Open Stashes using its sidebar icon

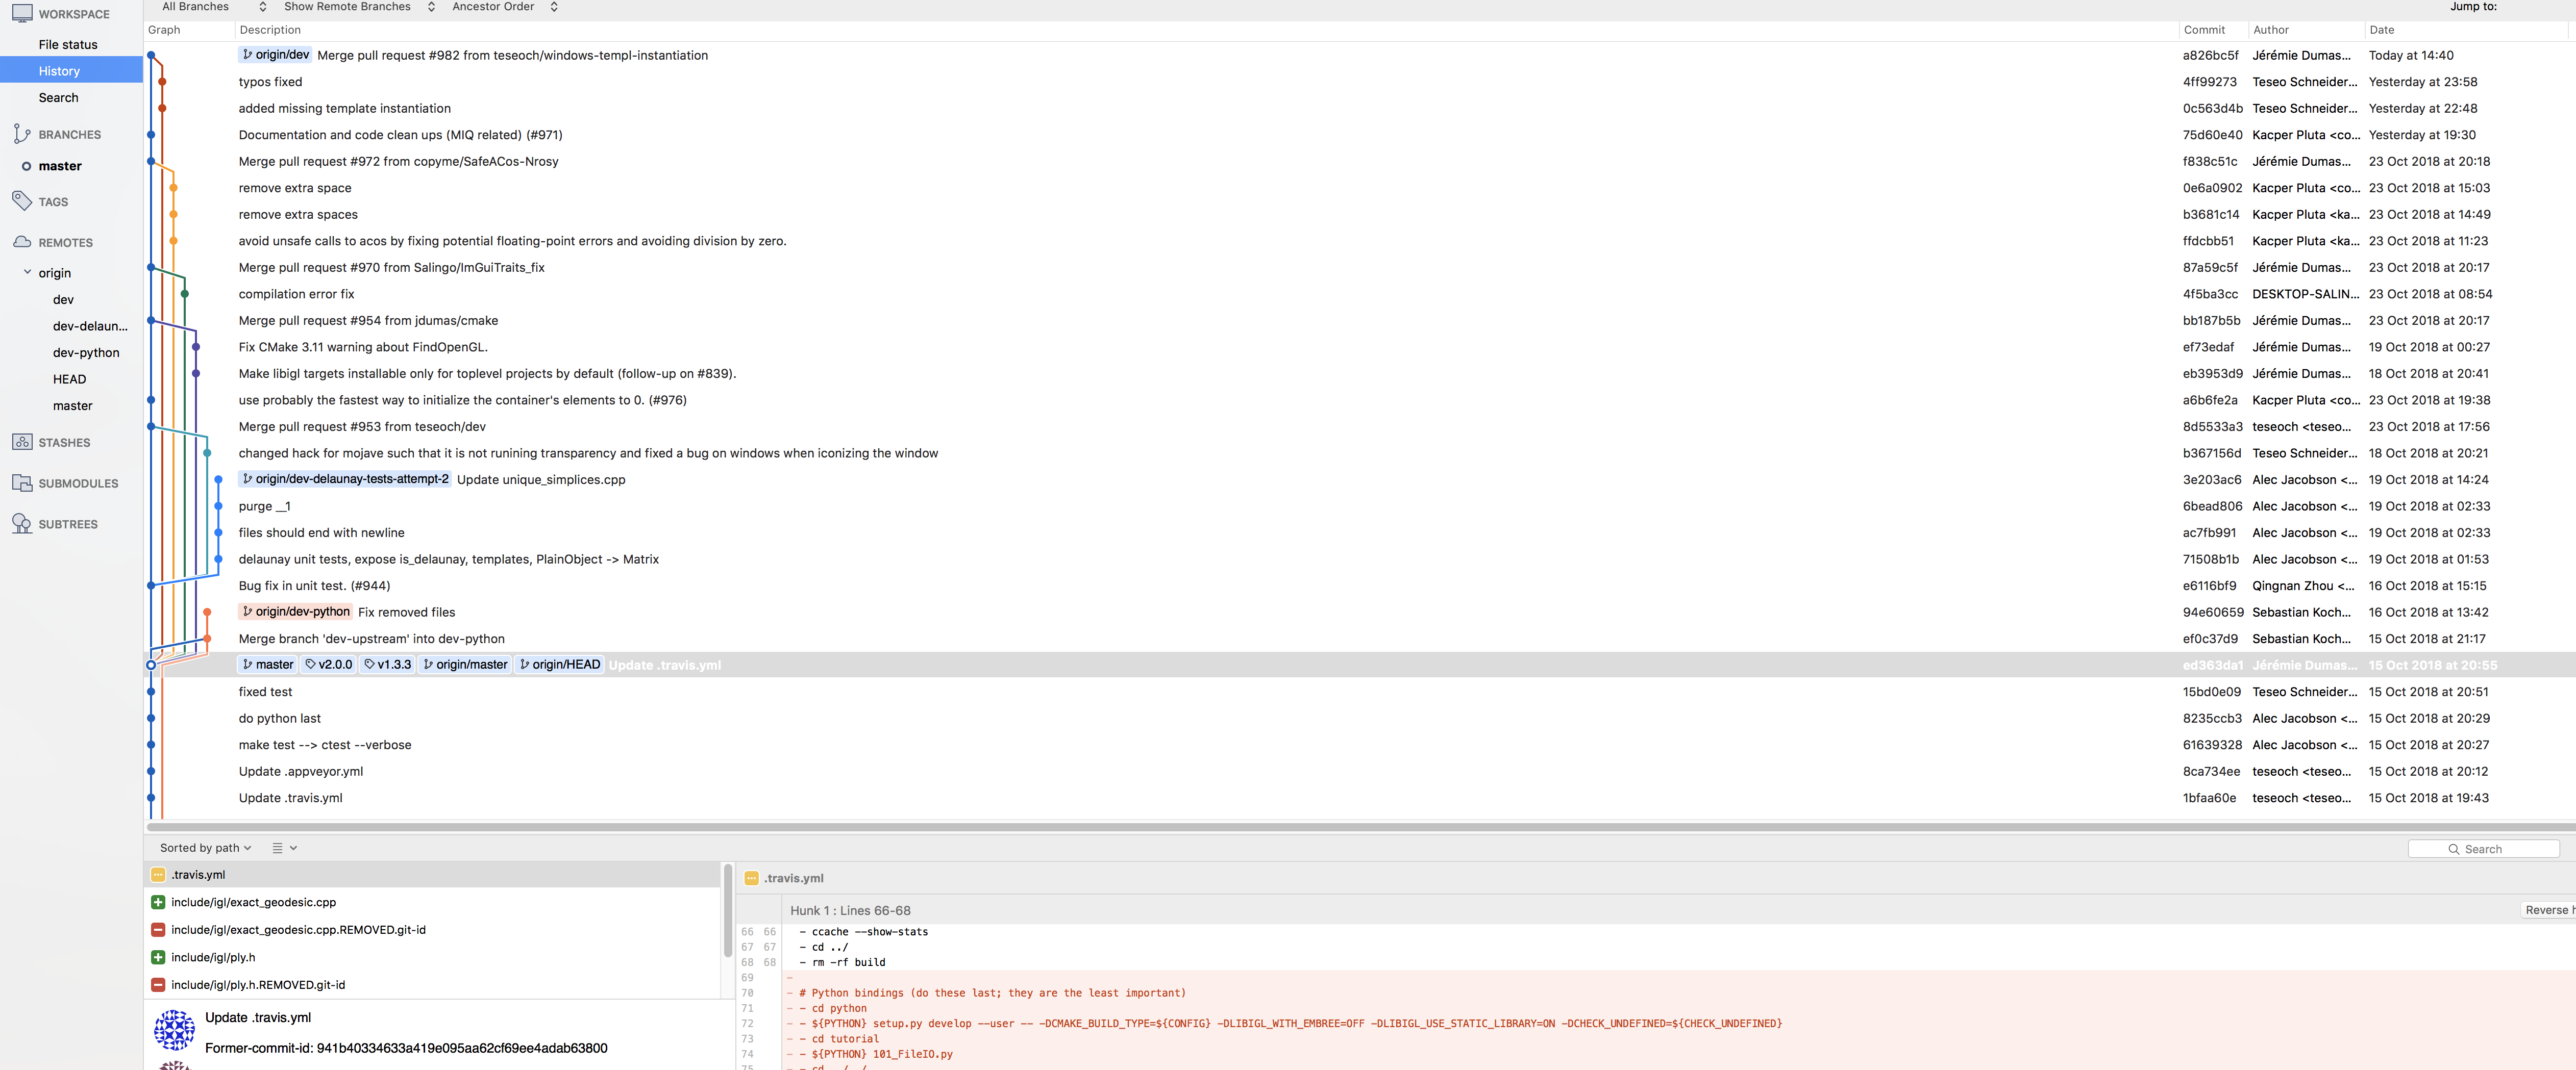[x=21, y=443]
